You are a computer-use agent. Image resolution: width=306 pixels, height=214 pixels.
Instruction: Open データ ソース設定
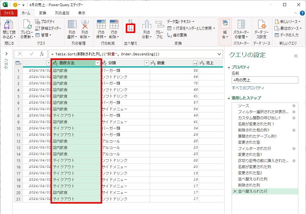coord(261,25)
